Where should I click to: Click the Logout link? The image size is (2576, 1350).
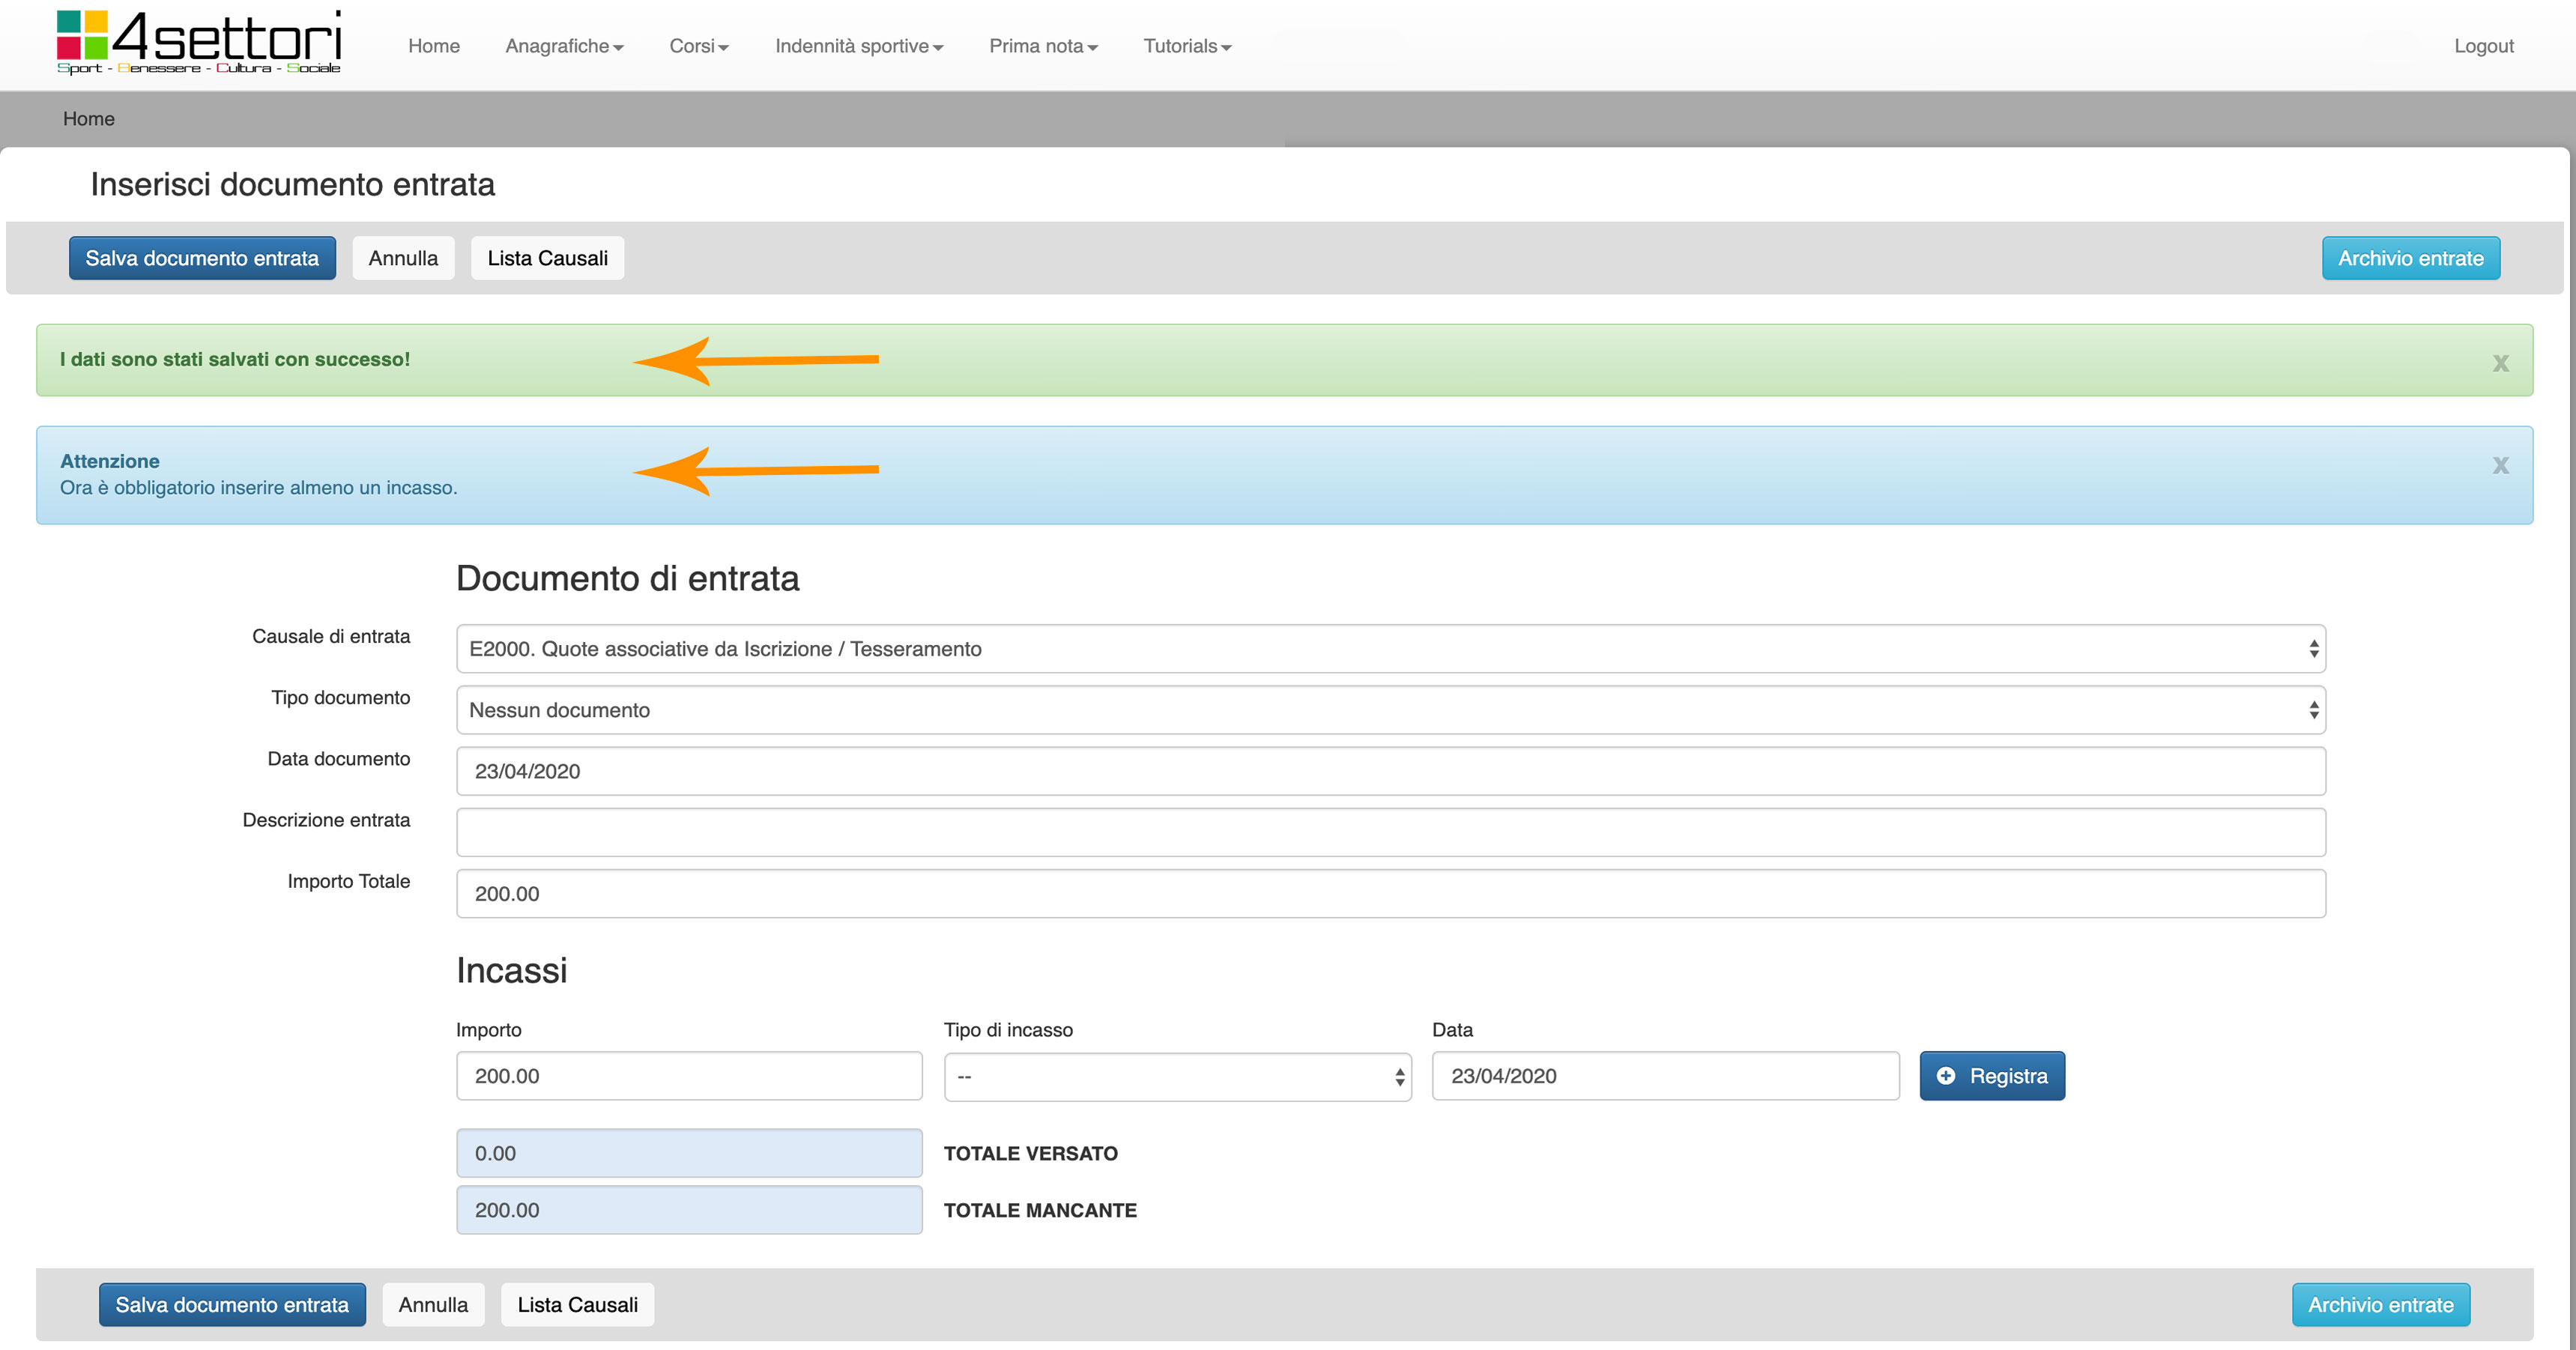pyautogui.click(x=2483, y=46)
